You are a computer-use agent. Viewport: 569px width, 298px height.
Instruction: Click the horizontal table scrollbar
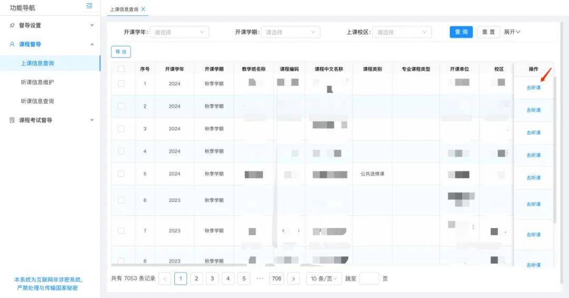pyautogui.click(x=179, y=265)
